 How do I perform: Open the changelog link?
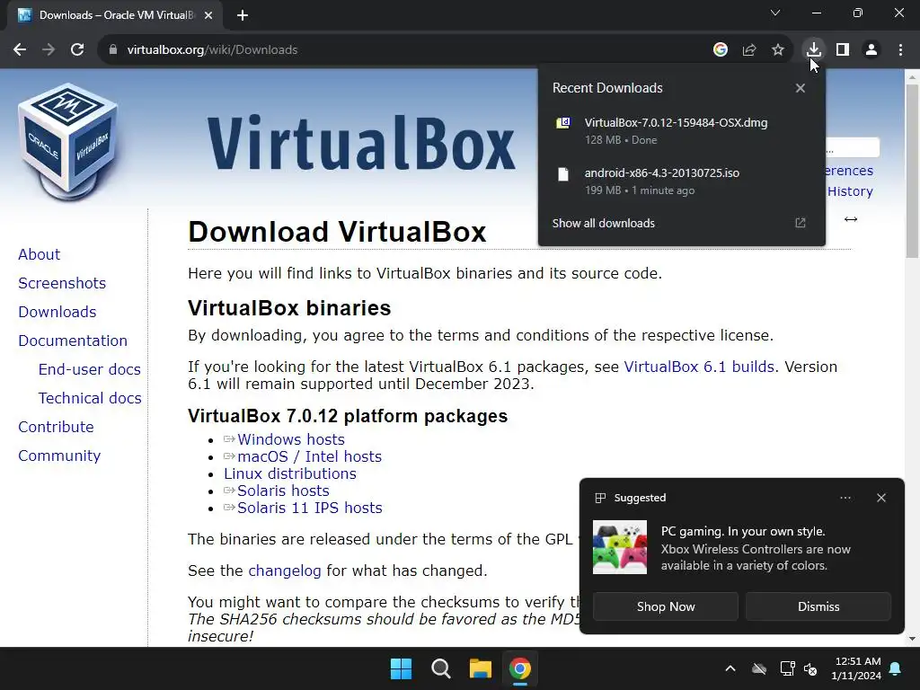(x=285, y=571)
